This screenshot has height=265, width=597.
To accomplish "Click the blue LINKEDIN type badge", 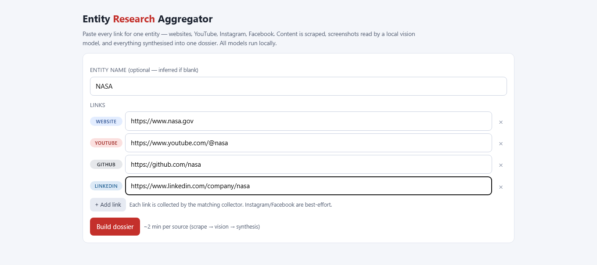I will coord(106,186).
